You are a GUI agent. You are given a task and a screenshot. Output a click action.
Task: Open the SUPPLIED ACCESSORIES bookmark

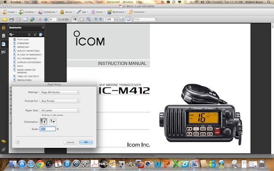pos(29,62)
